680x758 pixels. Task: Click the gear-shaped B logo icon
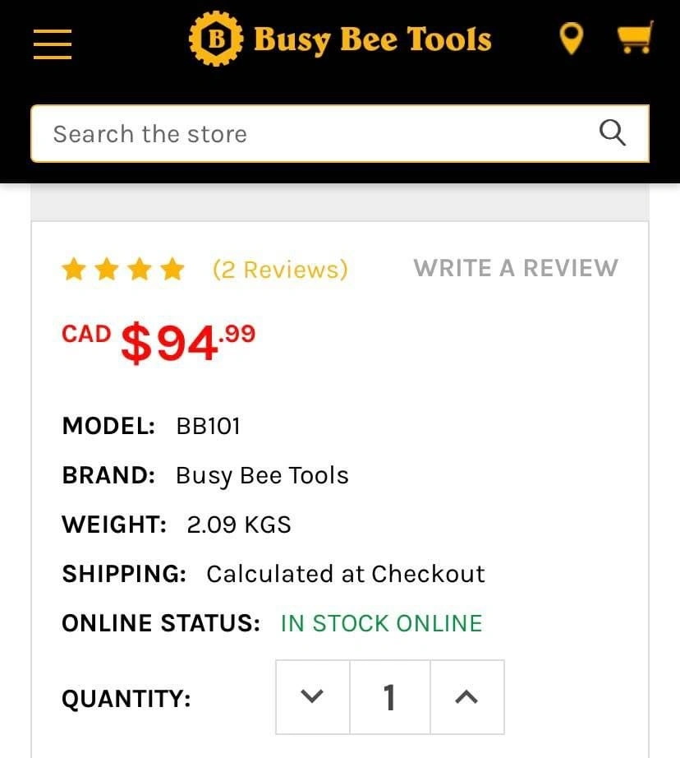click(x=216, y=39)
